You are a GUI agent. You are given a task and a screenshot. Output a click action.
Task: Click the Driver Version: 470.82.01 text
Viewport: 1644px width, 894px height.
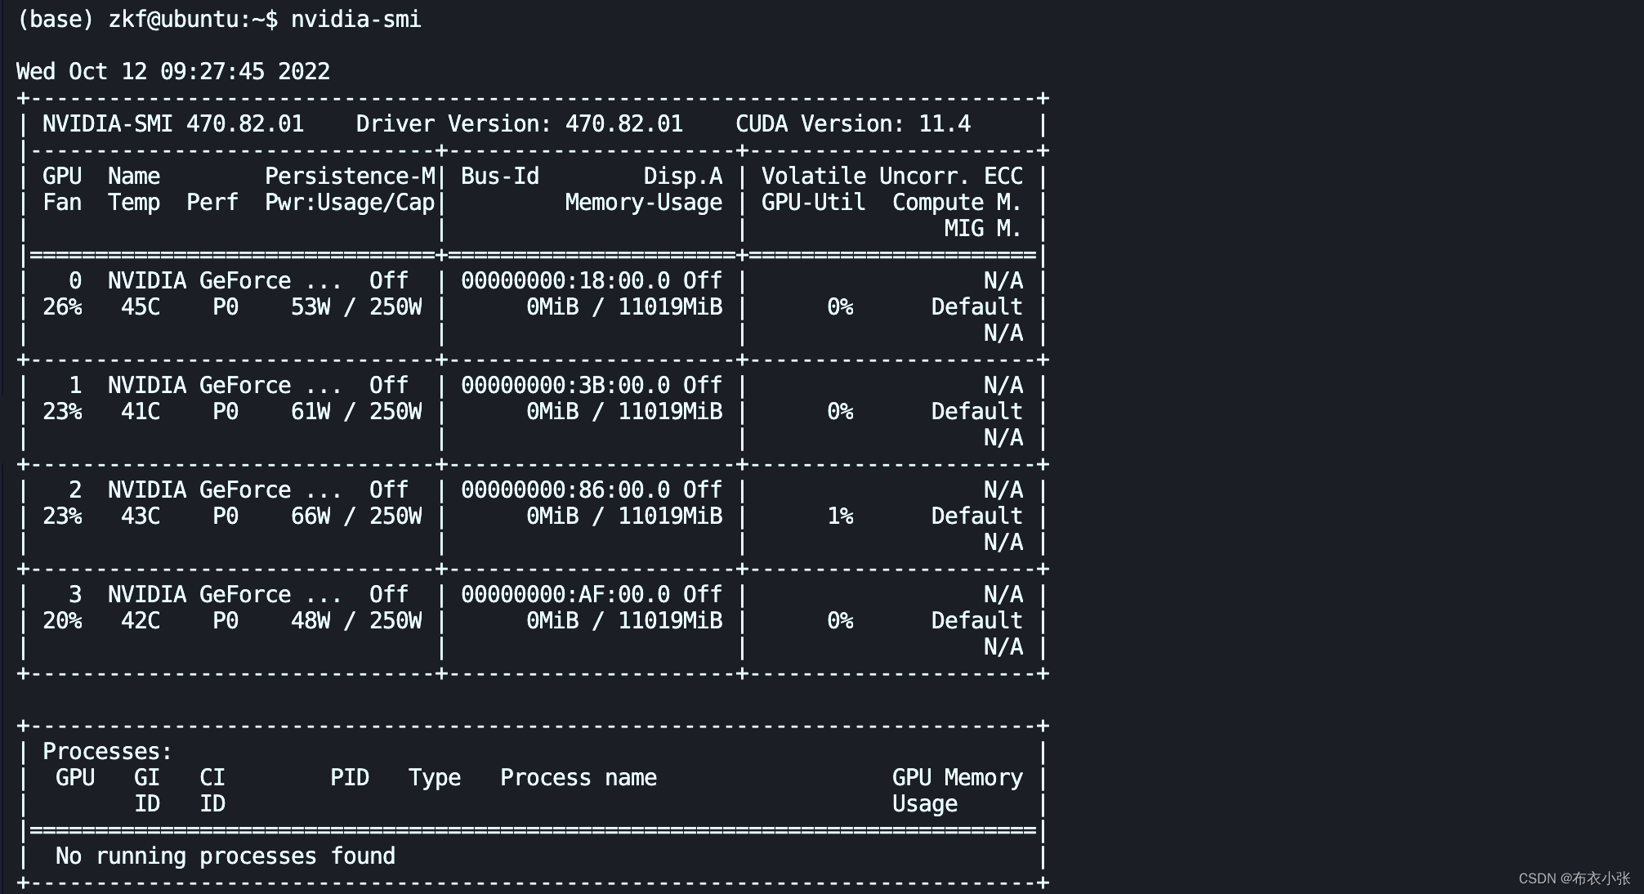(520, 123)
